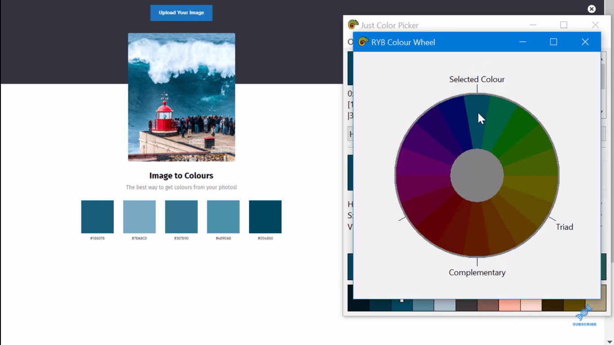Click the Upload Your Image button
This screenshot has width=614, height=345.
point(181,13)
